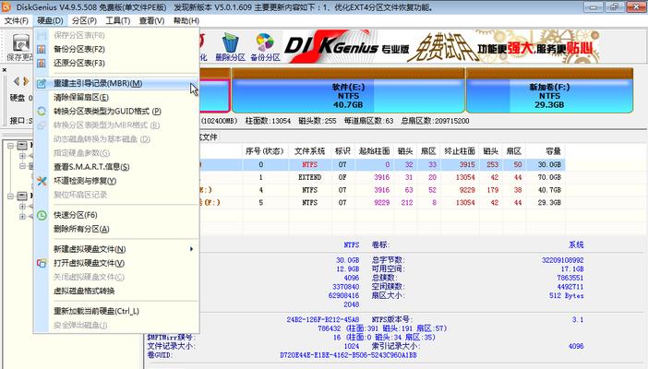648x369 pixels.
Task: Click 重建主引导记录(MBR) menu entry
Action: pos(97,84)
